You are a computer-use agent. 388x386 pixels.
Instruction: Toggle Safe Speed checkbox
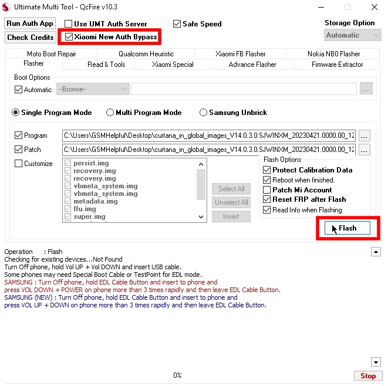(x=177, y=23)
